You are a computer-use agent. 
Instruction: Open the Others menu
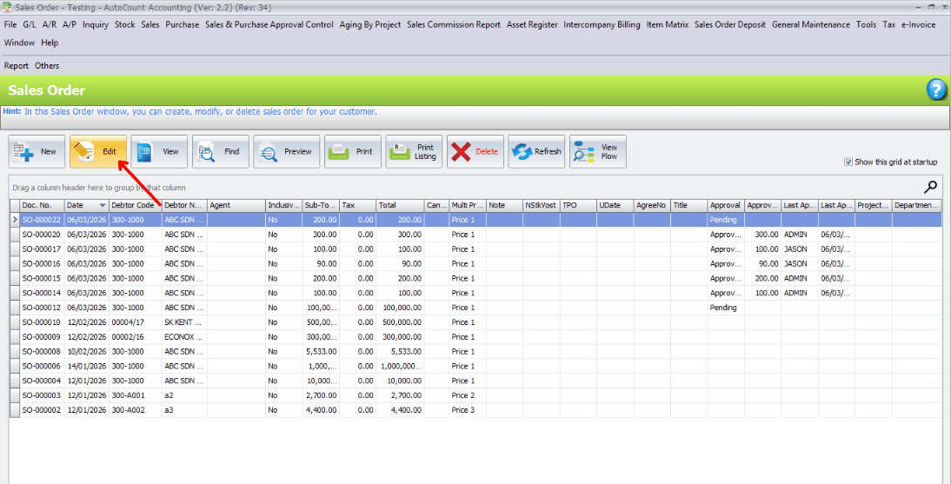click(47, 65)
